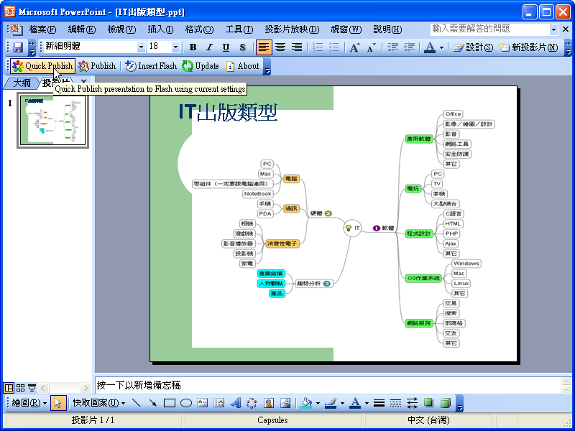Image resolution: width=575 pixels, height=431 pixels.
Task: Insert WordArt from the drawing toolbar
Action: coord(236,403)
